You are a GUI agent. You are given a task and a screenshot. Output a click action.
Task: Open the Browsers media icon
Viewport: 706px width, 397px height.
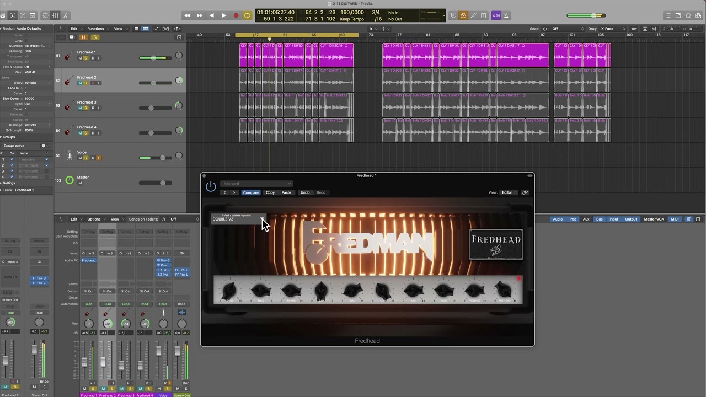pyautogui.click(x=699, y=15)
